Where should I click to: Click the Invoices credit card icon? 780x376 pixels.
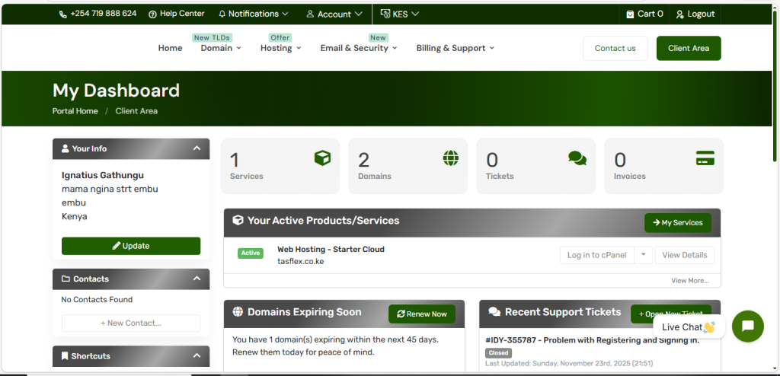[x=705, y=158]
